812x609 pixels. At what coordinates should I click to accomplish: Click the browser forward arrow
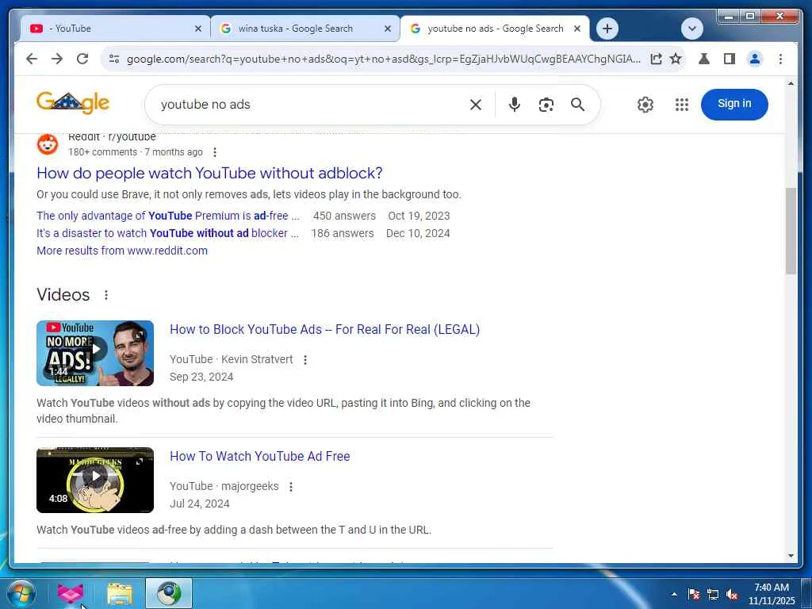pos(57,59)
